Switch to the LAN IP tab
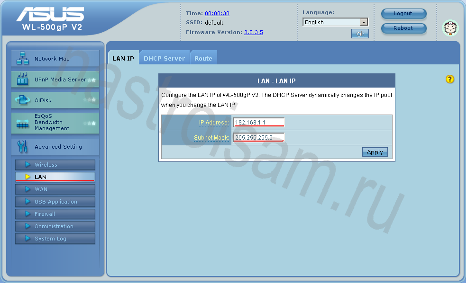This screenshot has height=284, width=467. click(123, 58)
